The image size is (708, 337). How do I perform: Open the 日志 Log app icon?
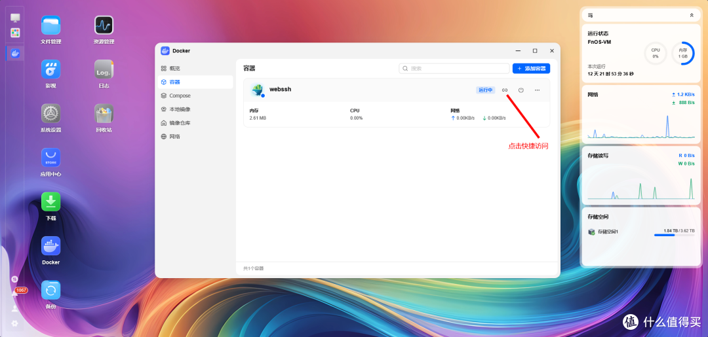click(104, 69)
